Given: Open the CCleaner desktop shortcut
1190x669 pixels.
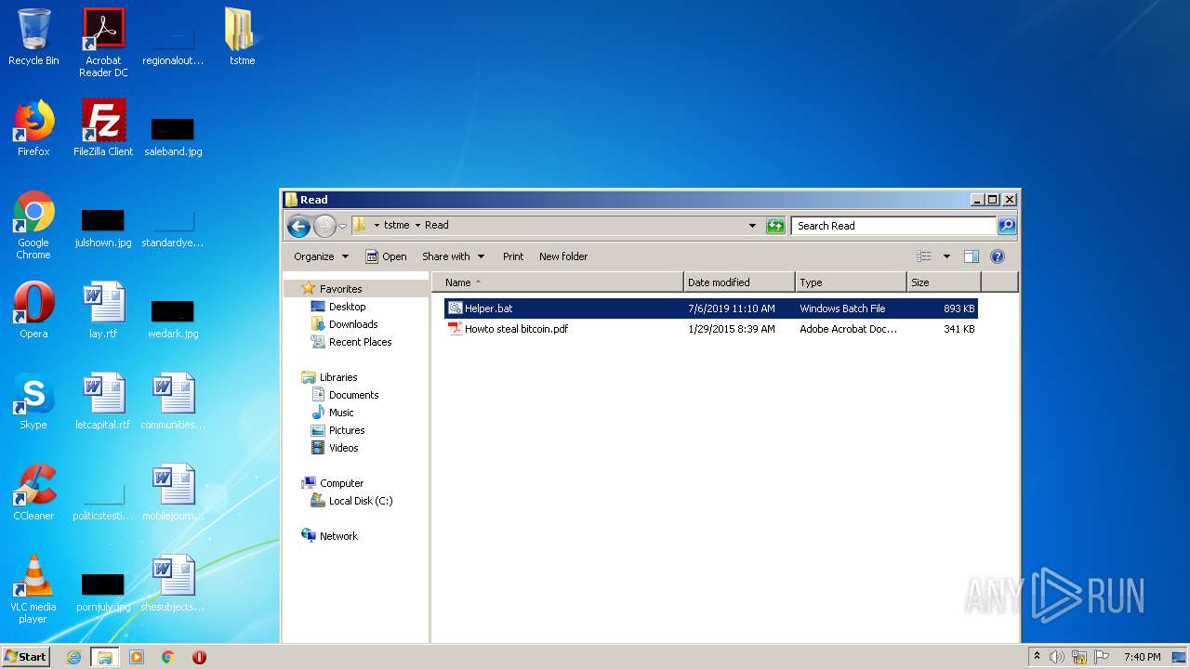Looking at the screenshot, I should 33,493.
